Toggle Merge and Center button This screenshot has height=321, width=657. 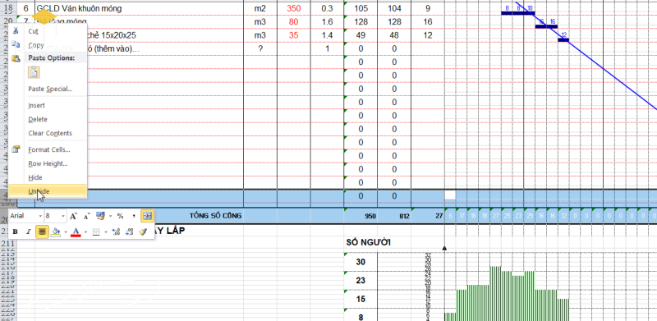[x=147, y=216]
